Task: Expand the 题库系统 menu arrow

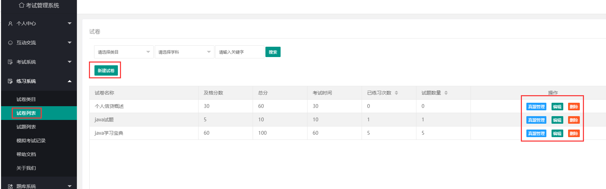Action: (70, 186)
